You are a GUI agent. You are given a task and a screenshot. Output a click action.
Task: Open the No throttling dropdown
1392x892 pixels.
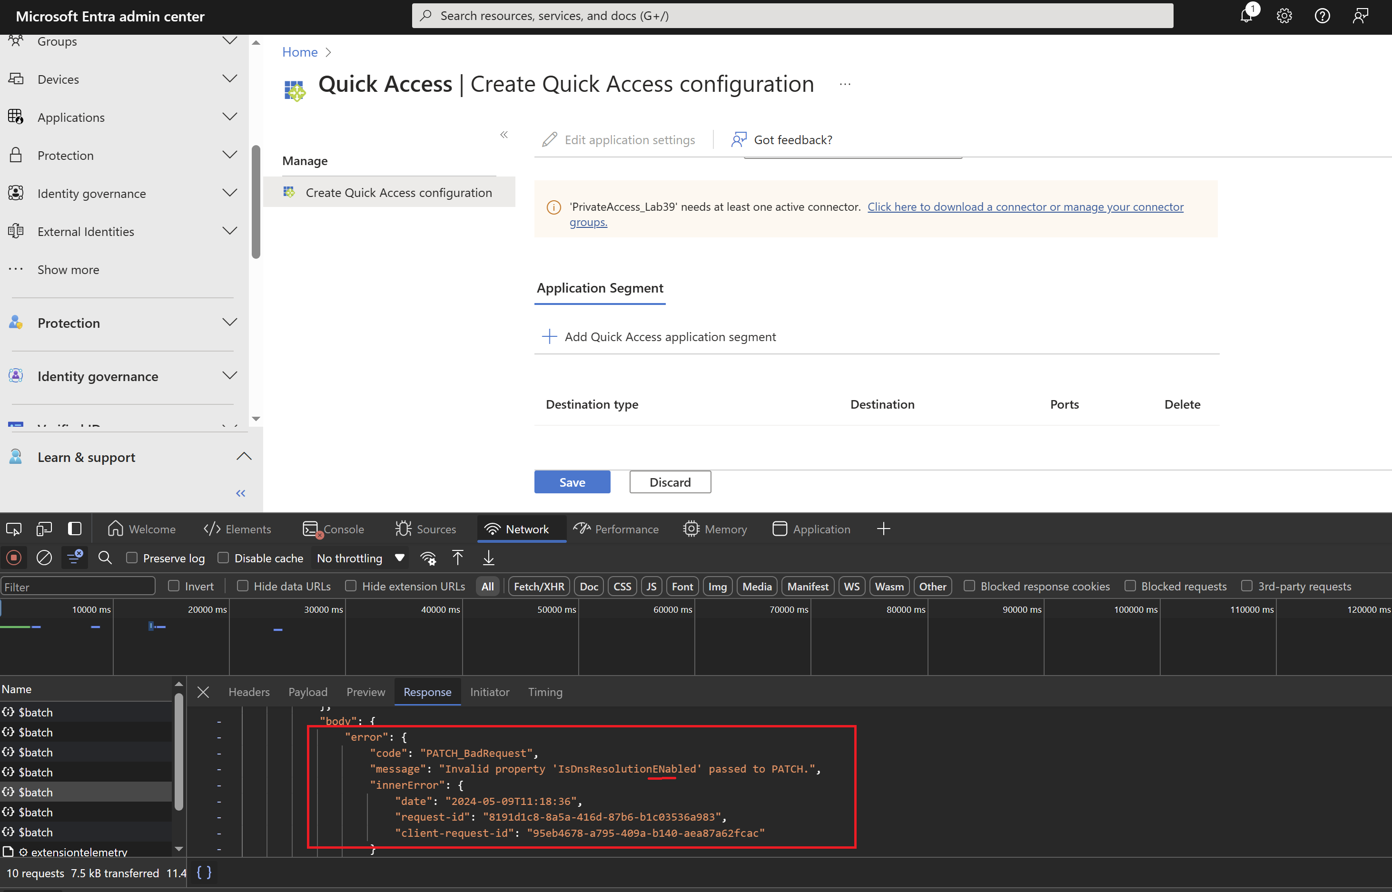[x=360, y=559]
